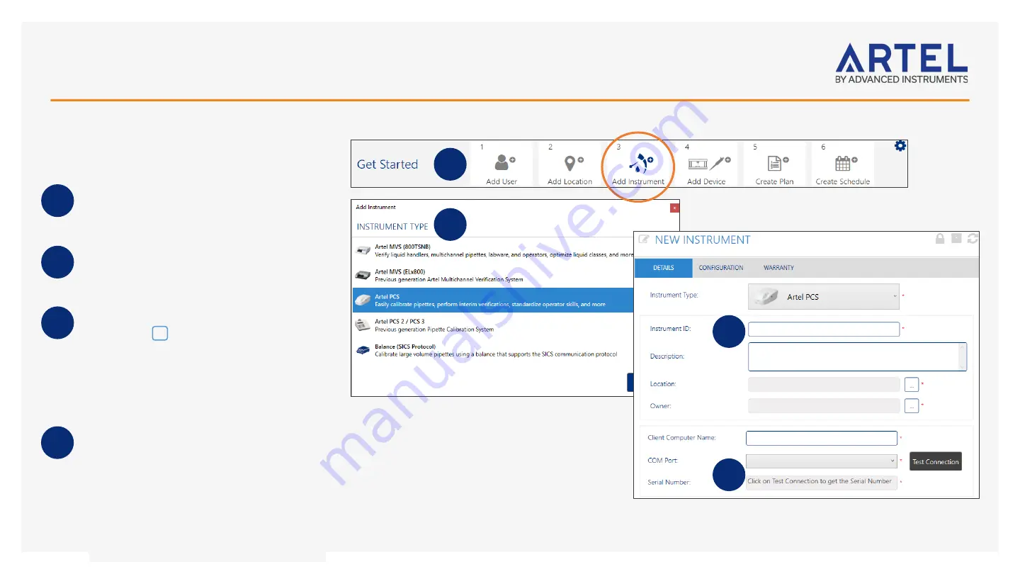Open settings gear on Get Started bar

pos(900,146)
